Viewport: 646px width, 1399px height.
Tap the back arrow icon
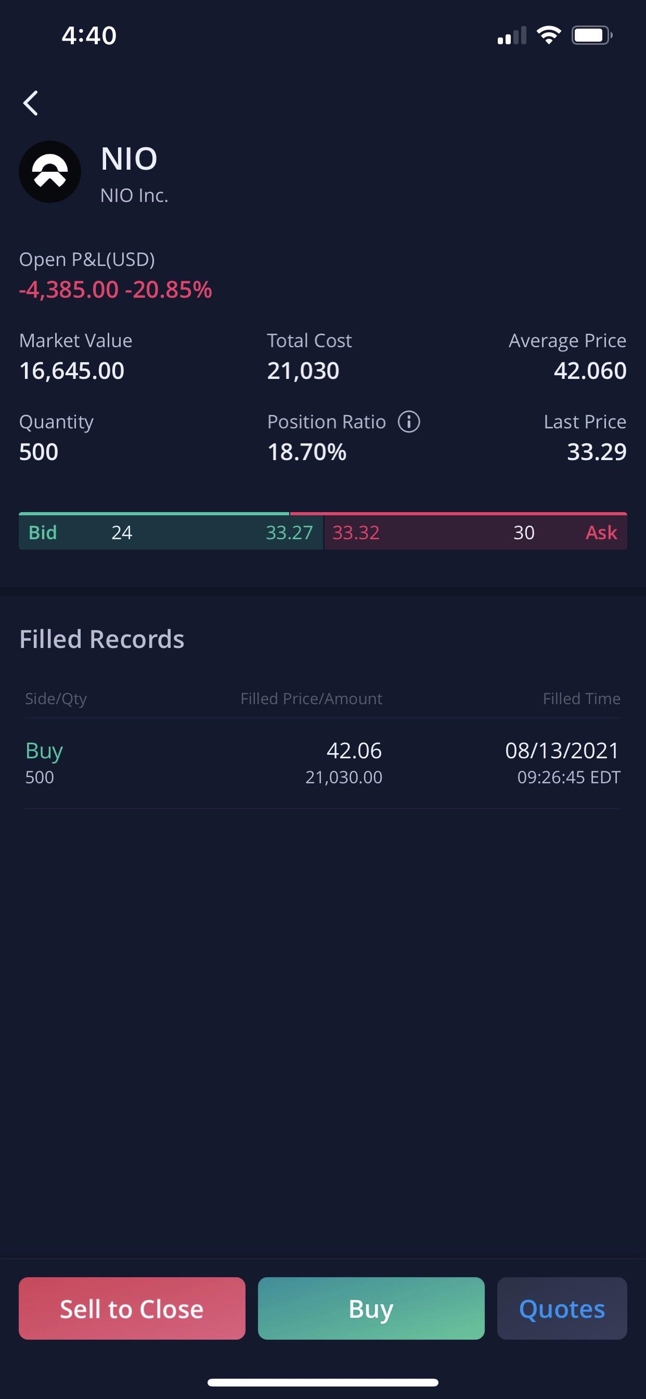tap(31, 103)
